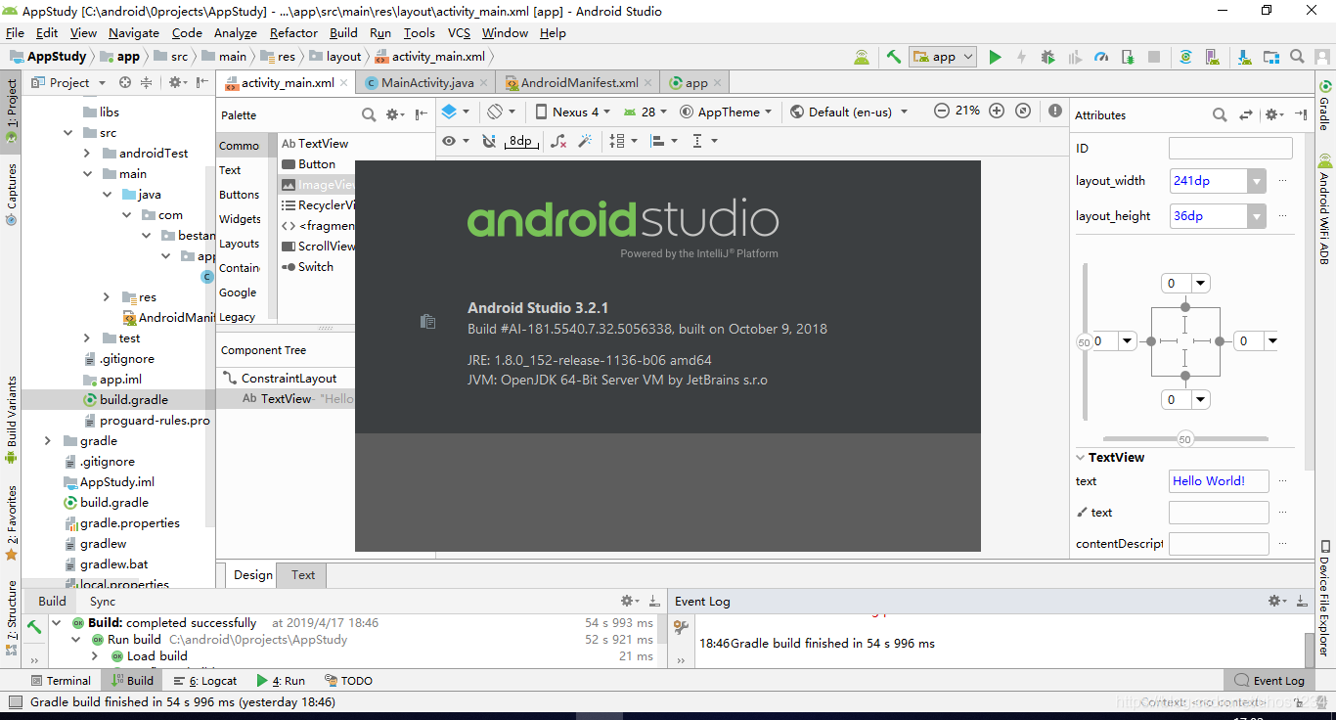
Task: Open the Nexus 4 device dropdown
Action: point(573,112)
